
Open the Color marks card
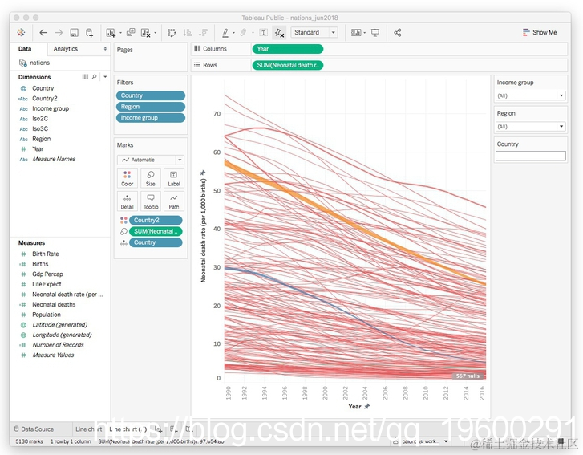point(128,178)
